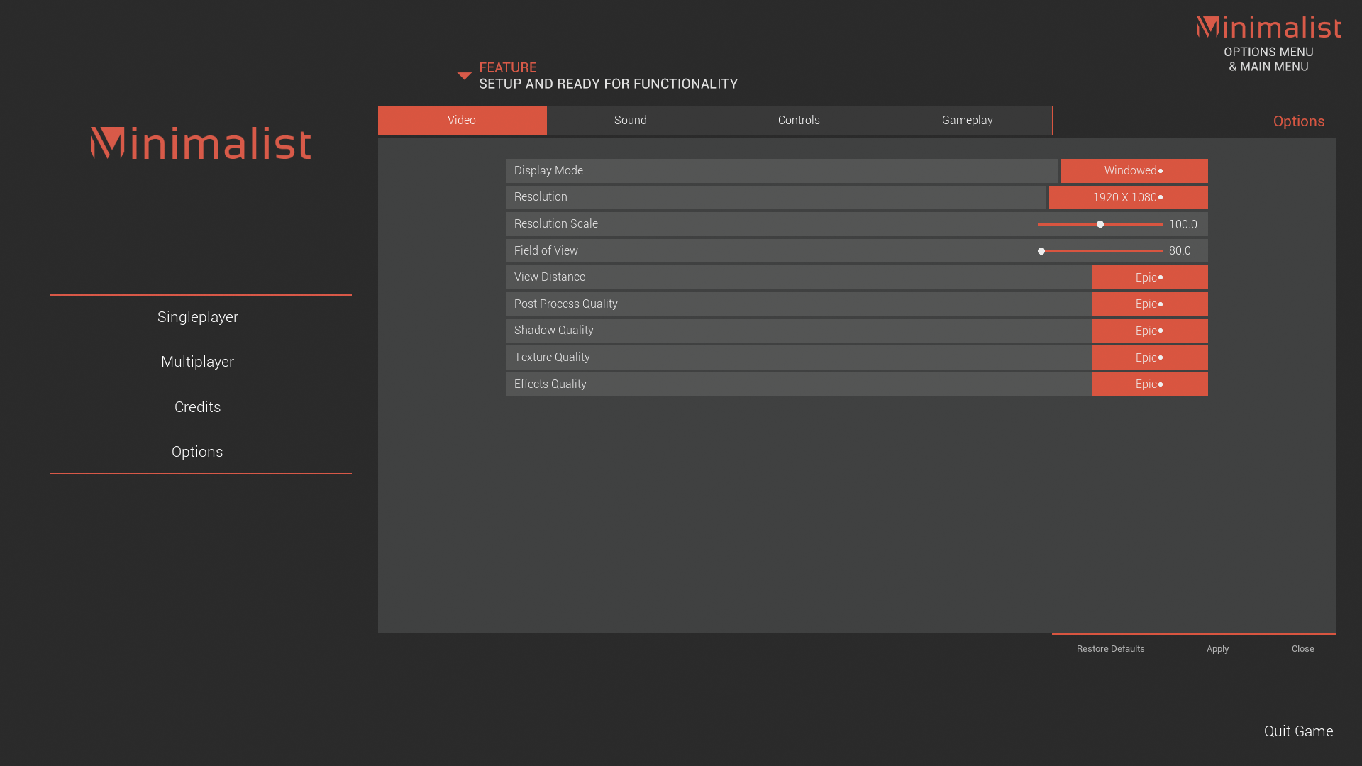Expand the Controls settings tab
The height and width of the screenshot is (766, 1362).
click(x=799, y=120)
